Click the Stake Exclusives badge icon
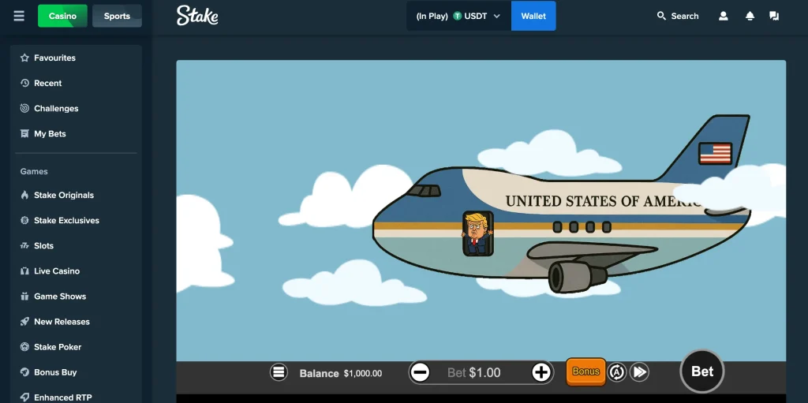Image resolution: width=808 pixels, height=403 pixels. tap(24, 220)
